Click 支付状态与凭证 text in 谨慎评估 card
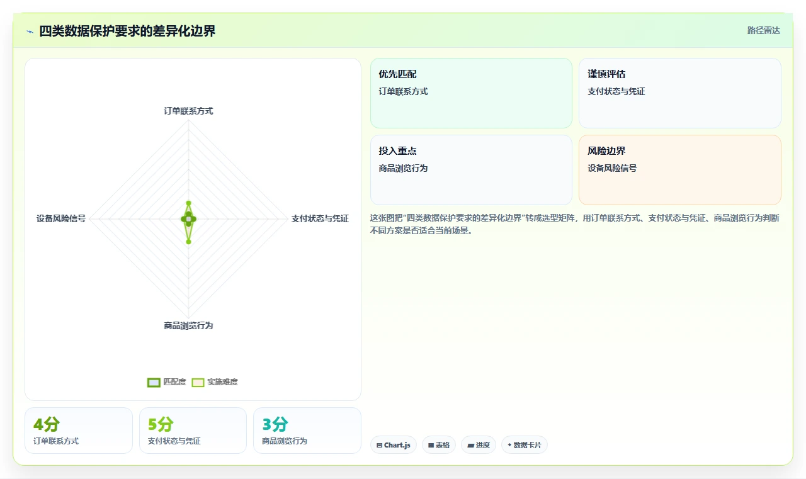 click(616, 91)
